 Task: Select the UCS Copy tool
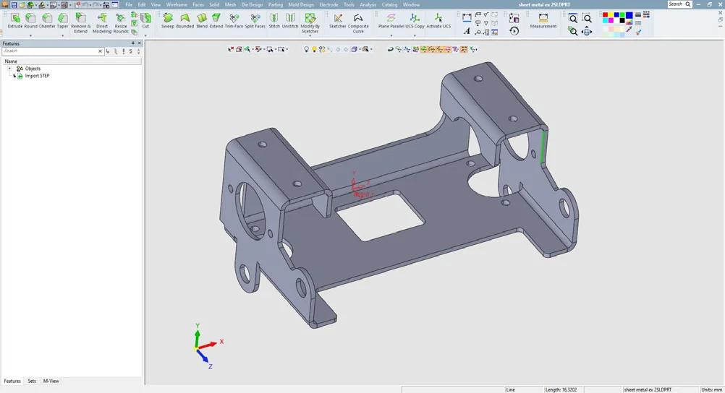(415, 21)
